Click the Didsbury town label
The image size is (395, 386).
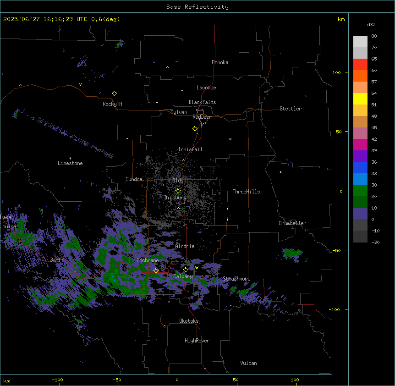tap(175, 198)
